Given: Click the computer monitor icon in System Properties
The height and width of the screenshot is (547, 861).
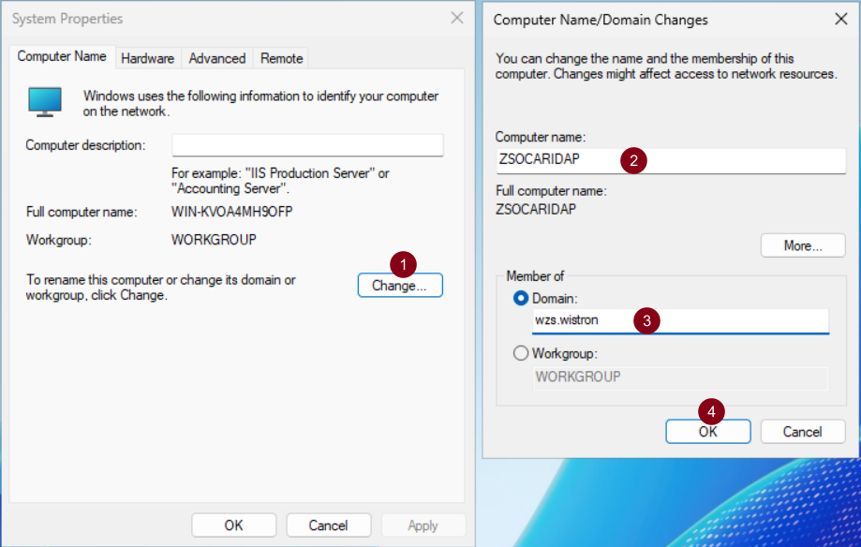Looking at the screenshot, I should tap(45, 101).
